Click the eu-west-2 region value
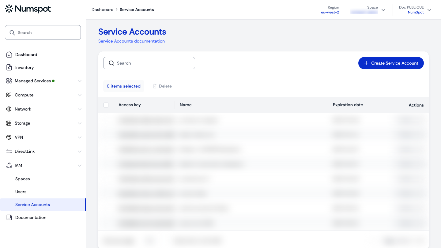Screen dimensions: 441x248 (330, 12)
